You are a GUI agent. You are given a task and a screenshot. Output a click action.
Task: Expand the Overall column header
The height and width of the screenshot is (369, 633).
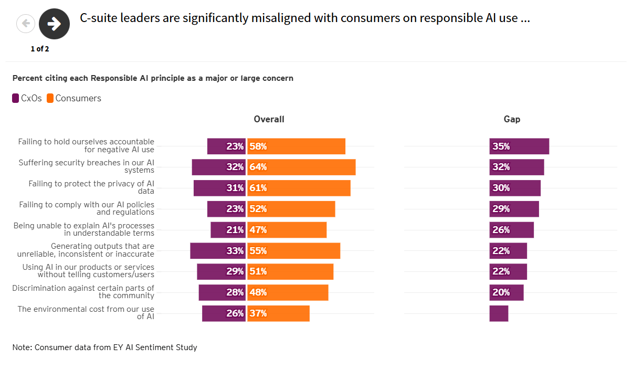269,119
